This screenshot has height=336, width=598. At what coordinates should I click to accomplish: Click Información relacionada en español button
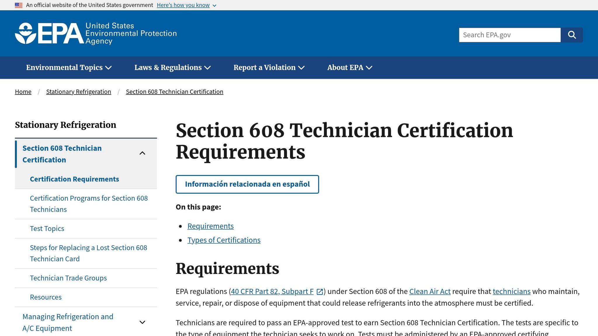(247, 184)
